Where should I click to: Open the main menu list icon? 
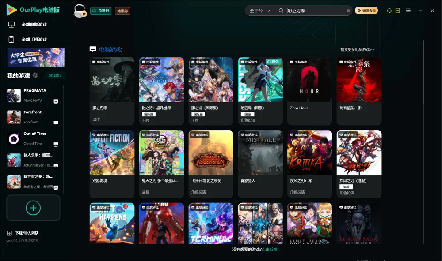408,11
